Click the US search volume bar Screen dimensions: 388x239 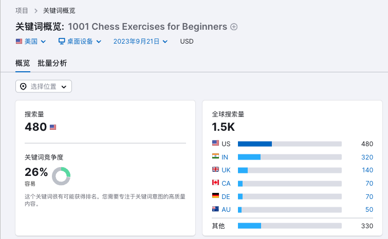[289, 144]
